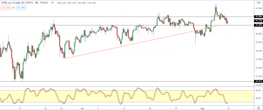Image resolution: width=263 pixels, height=110 pixels.
Task: Click the 36.000 price scale value
Action: (258, 68)
